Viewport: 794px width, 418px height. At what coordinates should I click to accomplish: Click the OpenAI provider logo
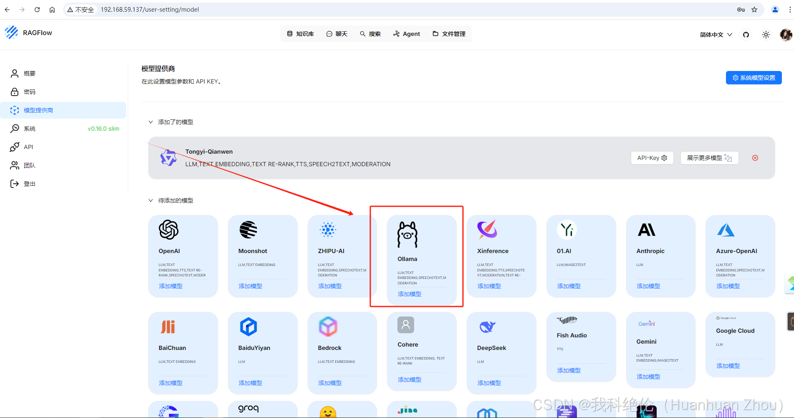(x=169, y=230)
